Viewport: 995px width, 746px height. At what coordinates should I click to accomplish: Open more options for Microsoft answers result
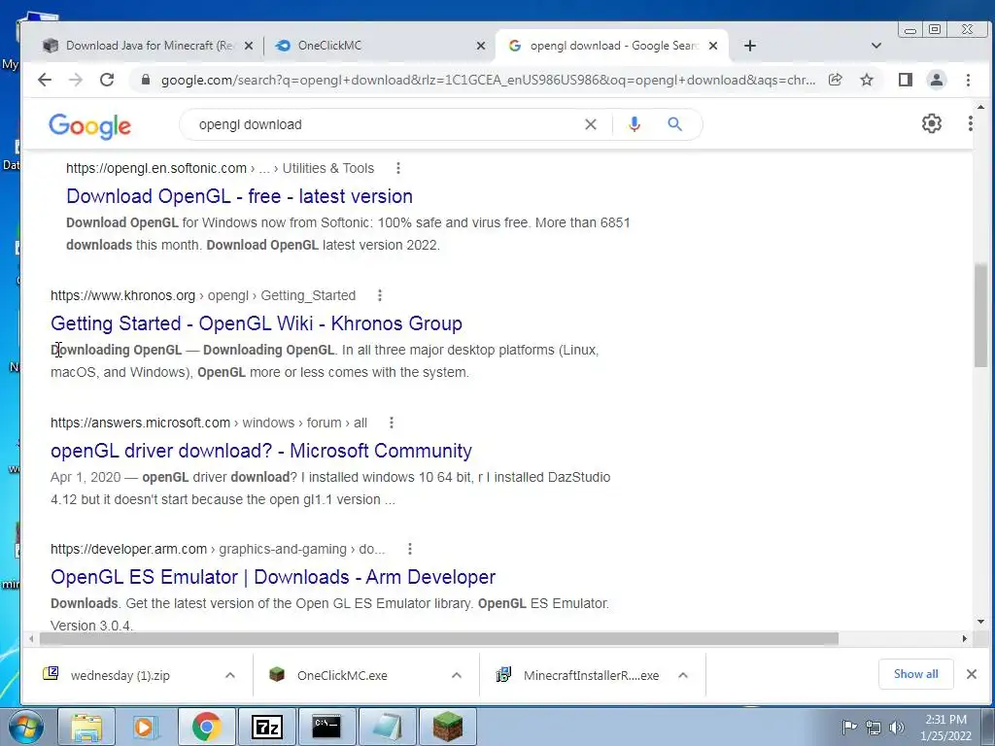tap(392, 423)
